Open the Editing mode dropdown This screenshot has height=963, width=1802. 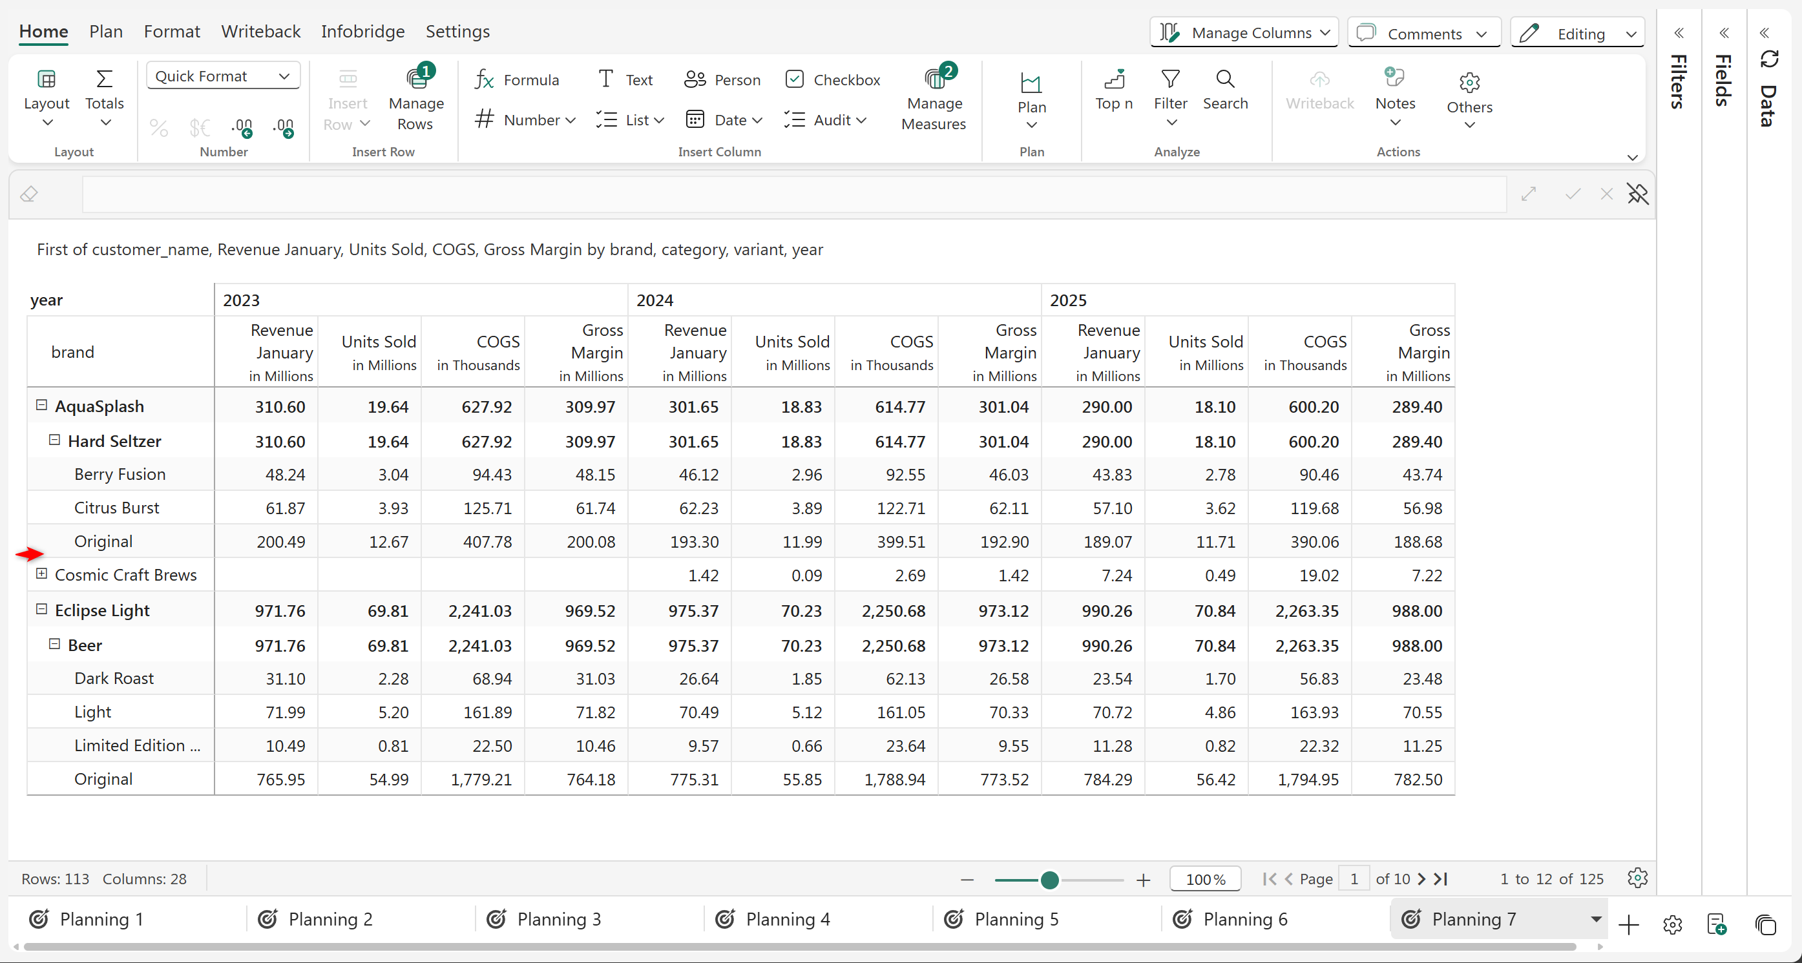pos(1577,33)
